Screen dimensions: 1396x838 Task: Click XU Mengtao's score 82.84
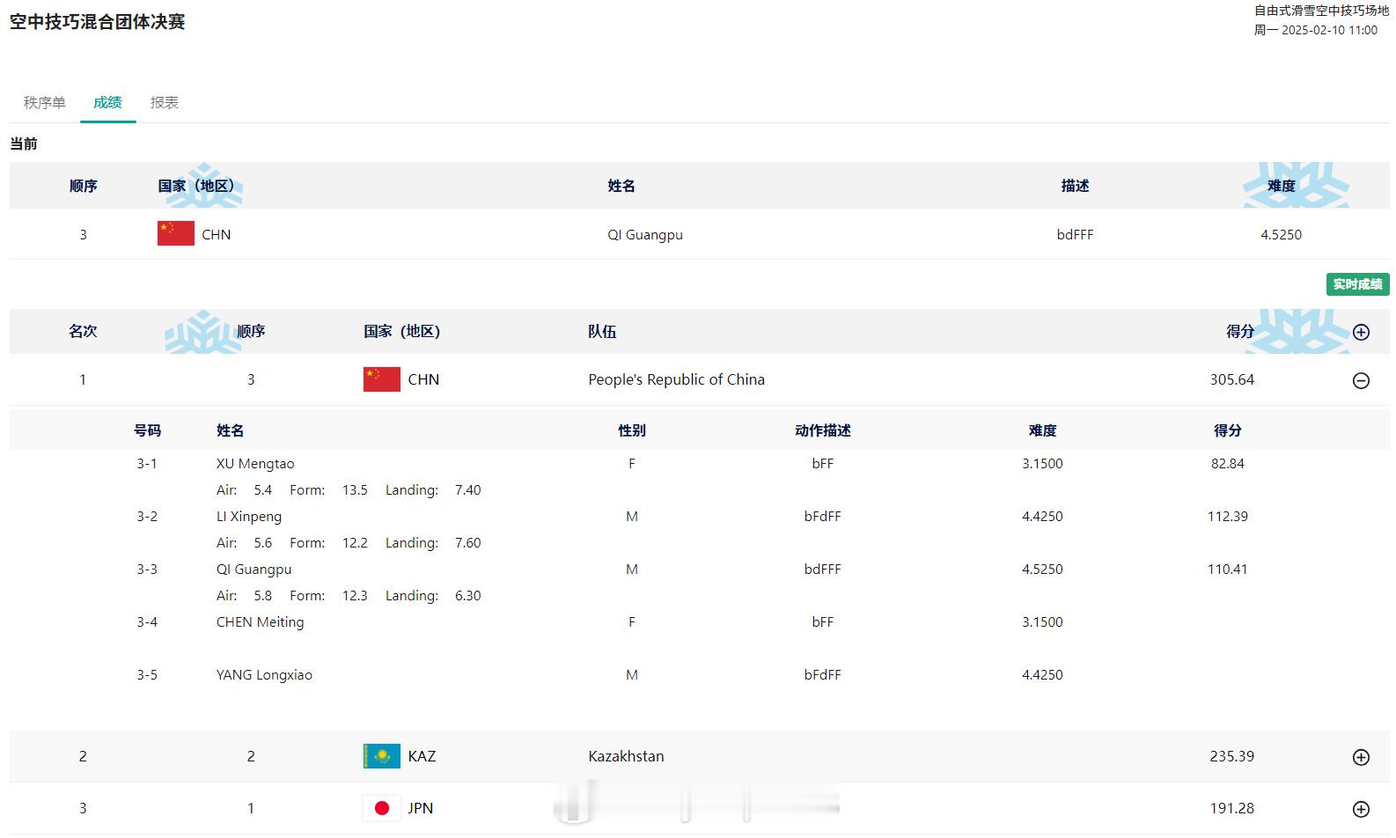click(1227, 464)
